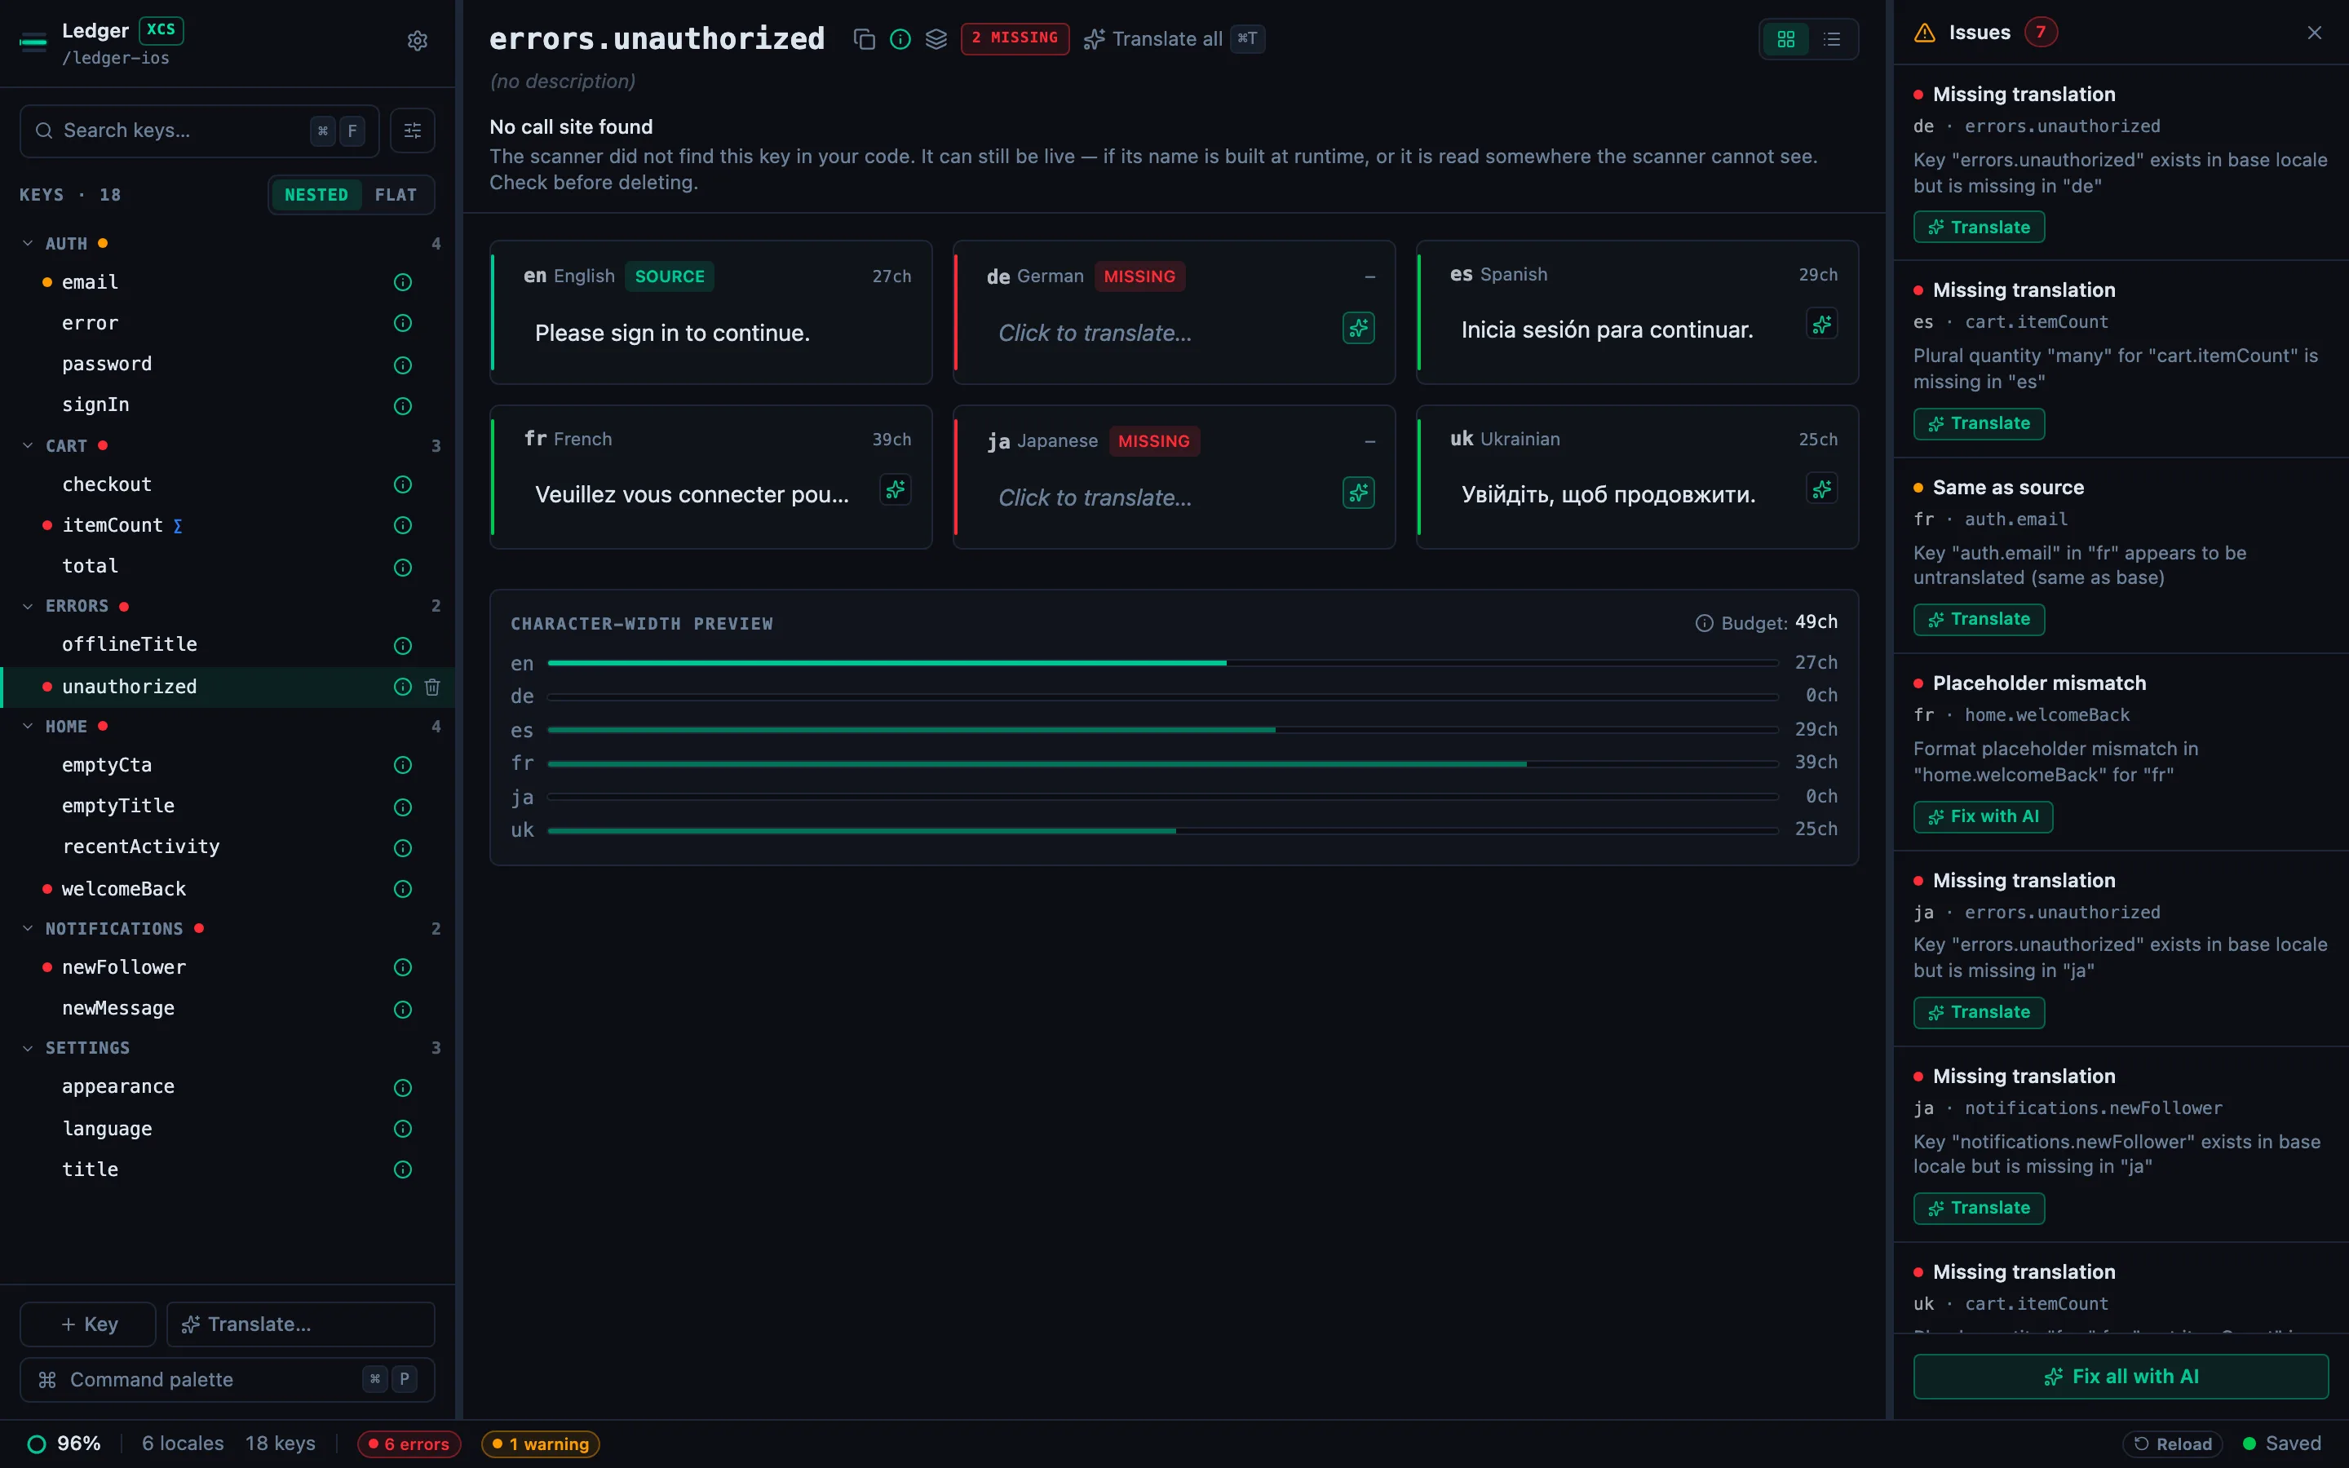Screen dimensions: 2349x1468
Task: Focus the Search keys field
Action: (x=199, y=130)
